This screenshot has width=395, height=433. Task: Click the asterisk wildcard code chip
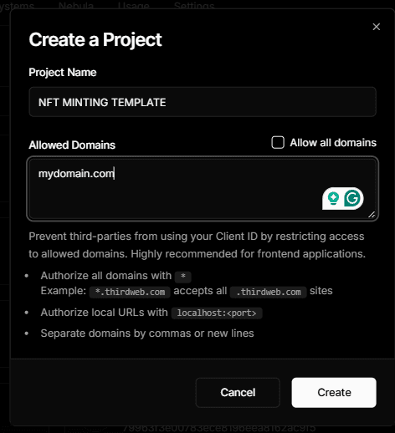tap(183, 277)
